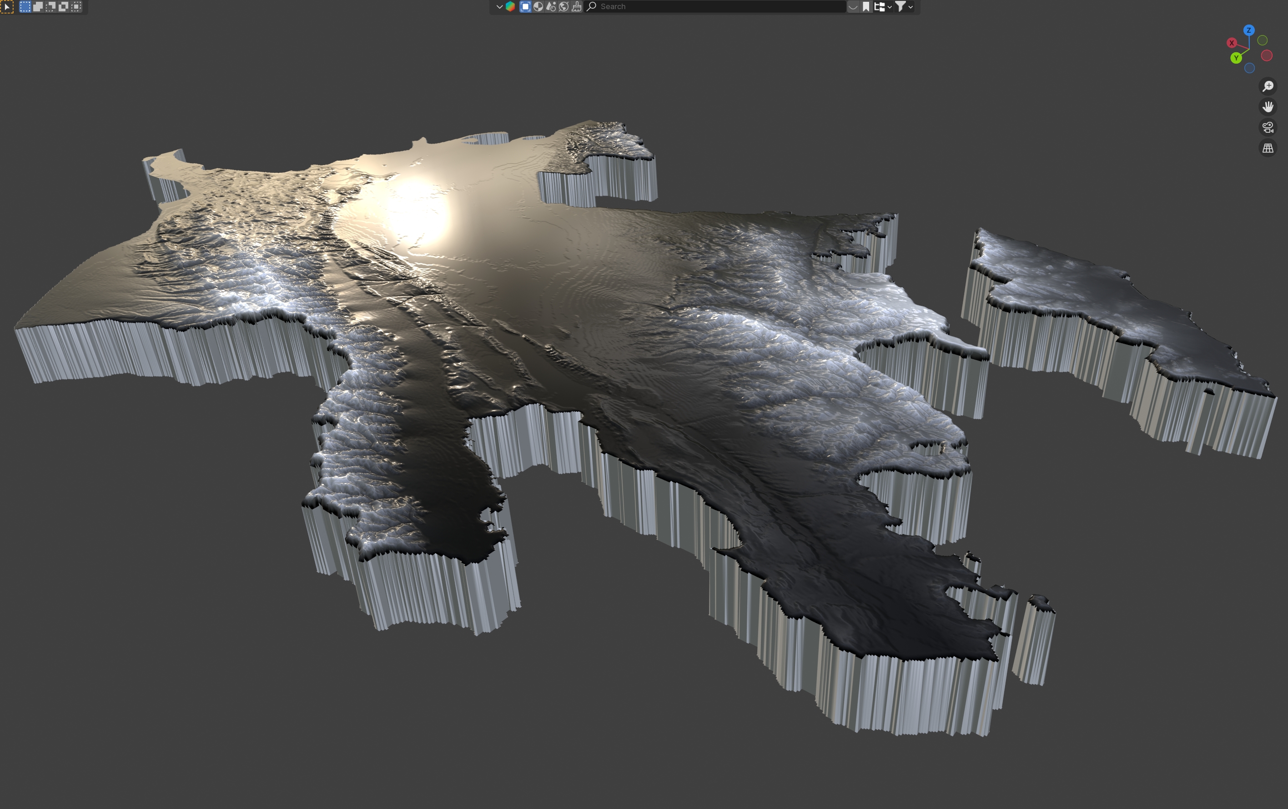This screenshot has width=1288, height=809.
Task: Select the World data filter icon
Action: 564,6
